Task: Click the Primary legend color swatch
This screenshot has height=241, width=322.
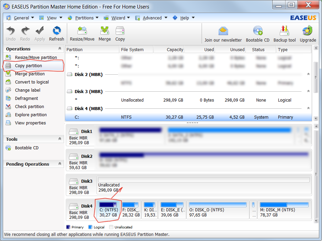Action: tap(68, 227)
